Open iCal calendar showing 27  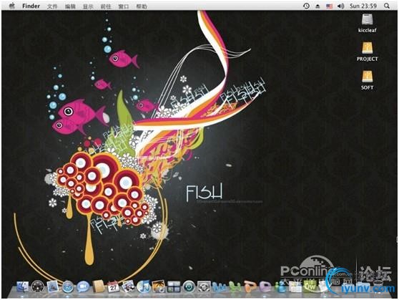point(113,286)
